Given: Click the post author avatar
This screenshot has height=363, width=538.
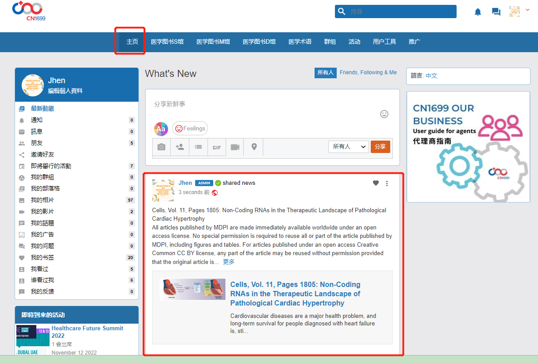Looking at the screenshot, I should [x=163, y=191].
